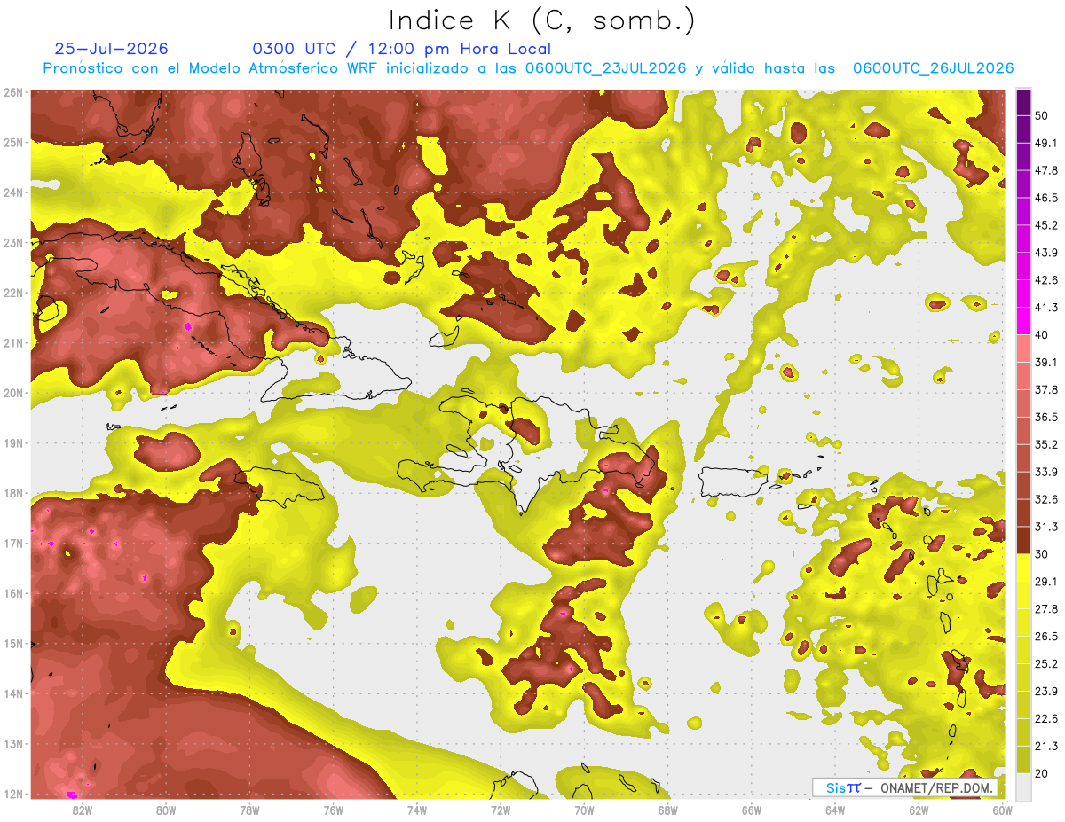The image size is (1065, 822).
Task: Click the color bar label "35.2"
Action: click(x=1046, y=444)
